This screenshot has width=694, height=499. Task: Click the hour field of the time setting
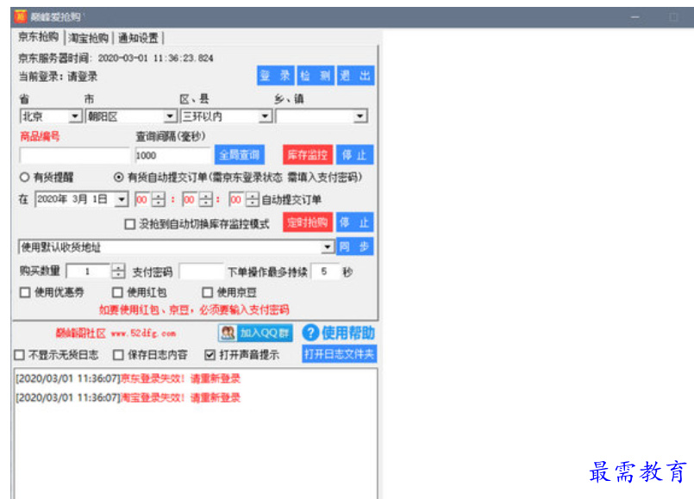[142, 199]
